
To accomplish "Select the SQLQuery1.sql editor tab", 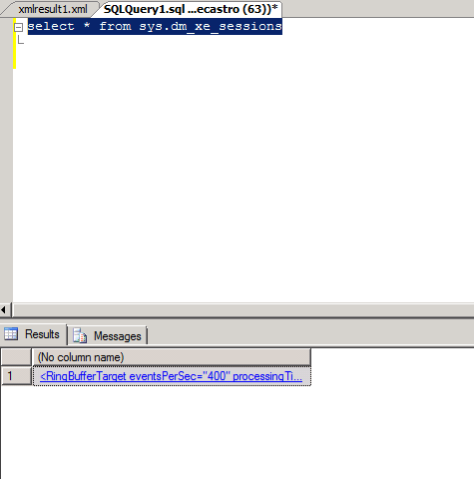I will point(191,9).
